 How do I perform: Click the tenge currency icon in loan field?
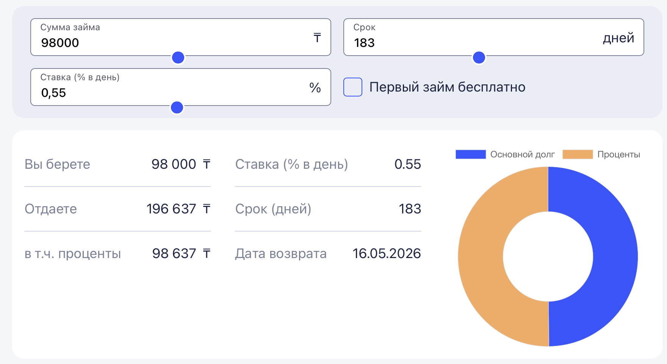317,38
